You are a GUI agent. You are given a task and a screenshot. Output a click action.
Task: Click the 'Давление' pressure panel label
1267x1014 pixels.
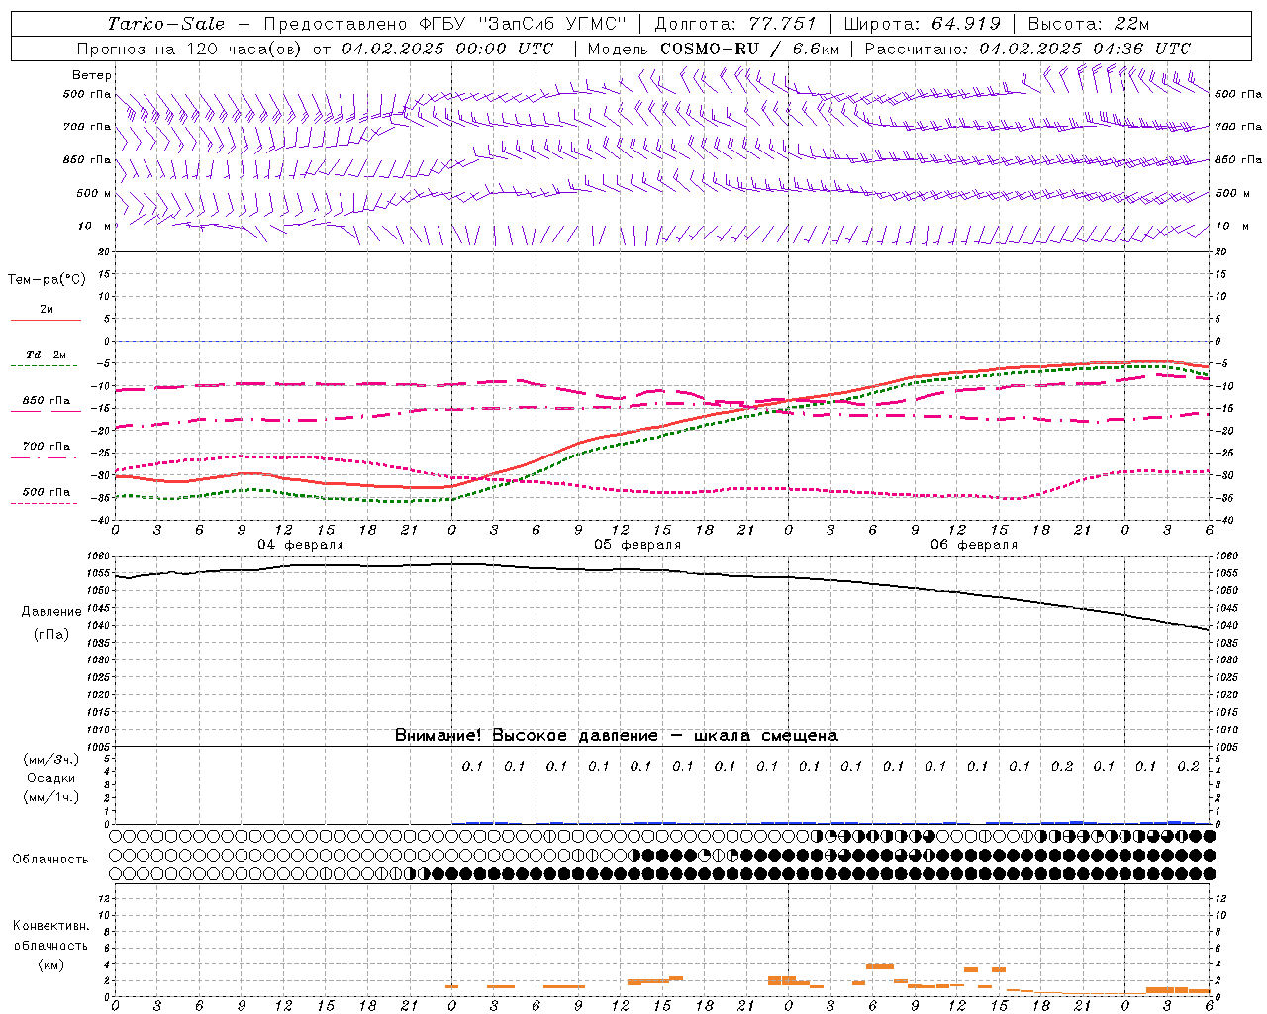coord(51,612)
